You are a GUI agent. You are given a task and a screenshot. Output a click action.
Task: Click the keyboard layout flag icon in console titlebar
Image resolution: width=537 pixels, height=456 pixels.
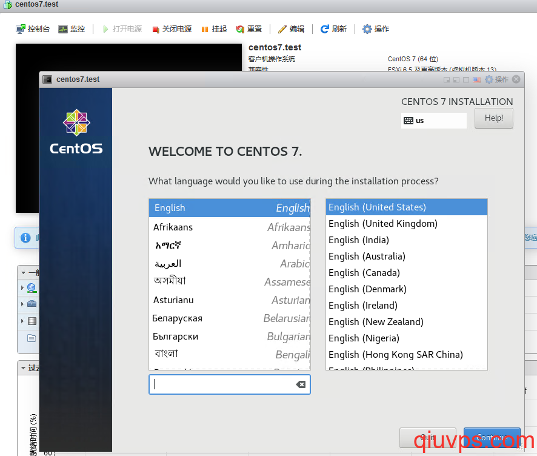[x=476, y=80]
